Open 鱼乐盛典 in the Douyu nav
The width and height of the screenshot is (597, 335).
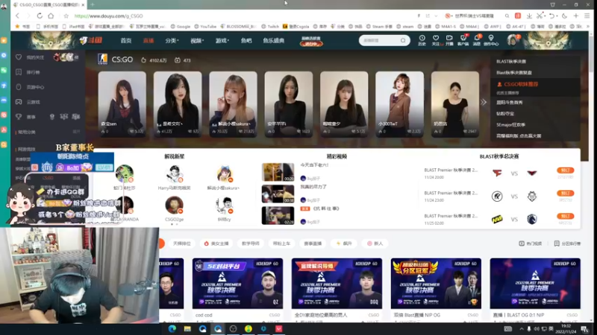(273, 41)
